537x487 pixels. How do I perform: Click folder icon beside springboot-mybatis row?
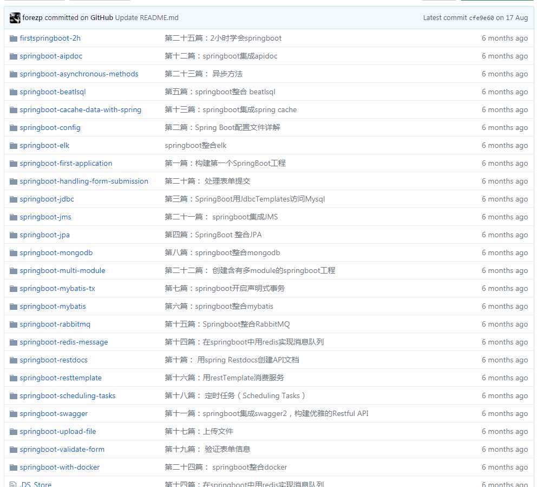tap(14, 307)
